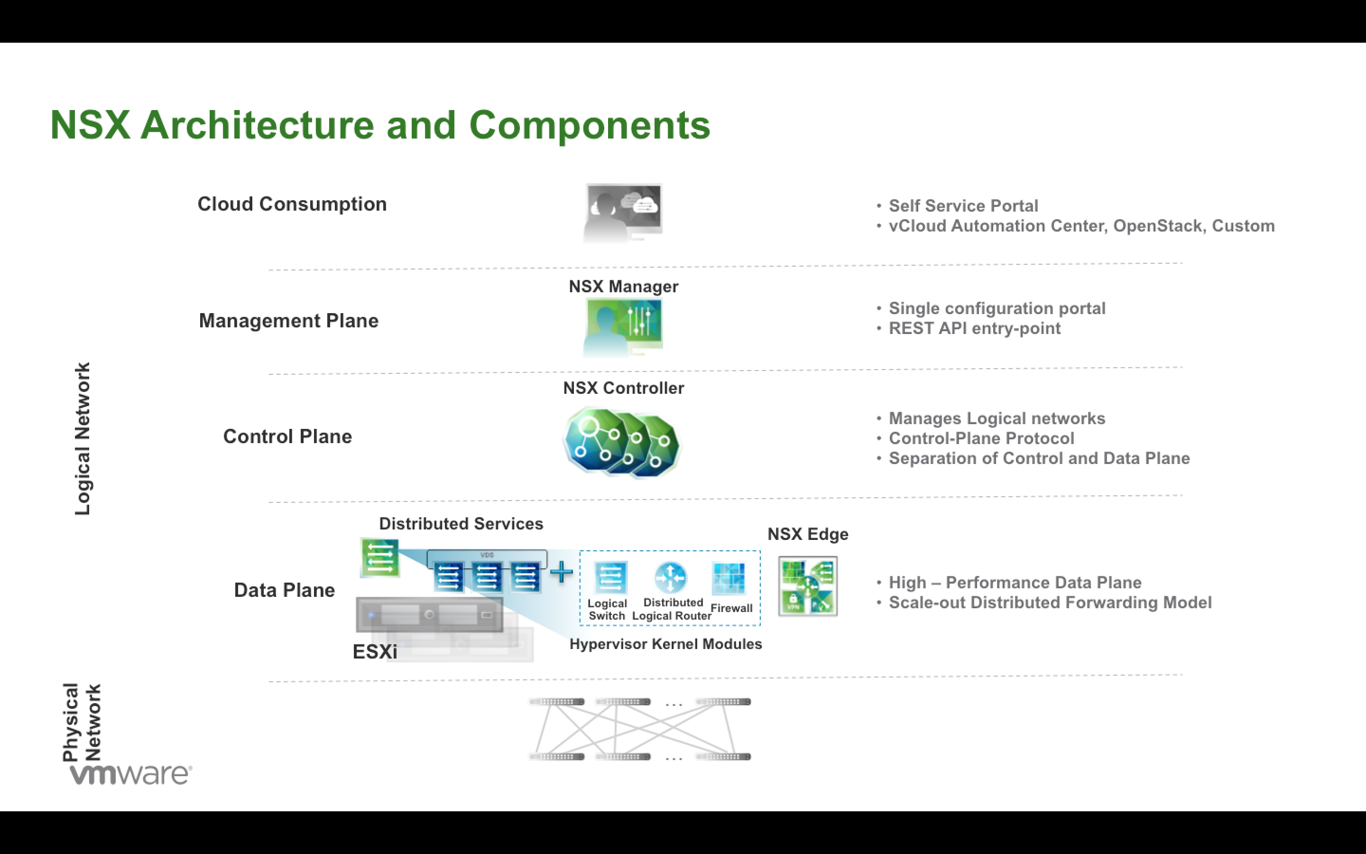
Task: Click the green Distributed Services switch icon
Action: (x=380, y=557)
